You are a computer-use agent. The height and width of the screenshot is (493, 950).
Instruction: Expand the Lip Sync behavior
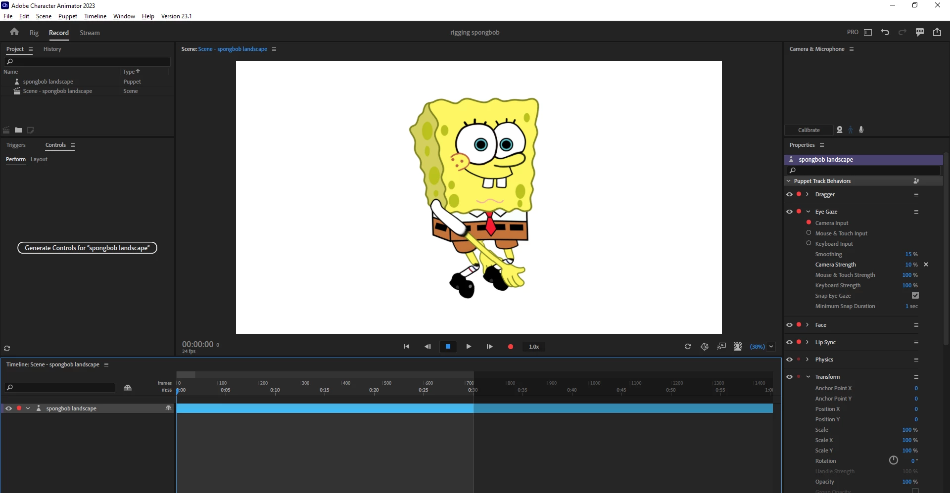(807, 342)
